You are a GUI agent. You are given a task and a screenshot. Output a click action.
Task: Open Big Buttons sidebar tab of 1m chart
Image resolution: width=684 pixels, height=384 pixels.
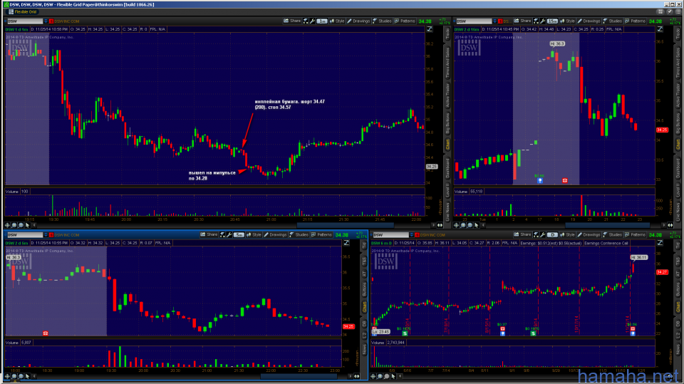[447, 123]
